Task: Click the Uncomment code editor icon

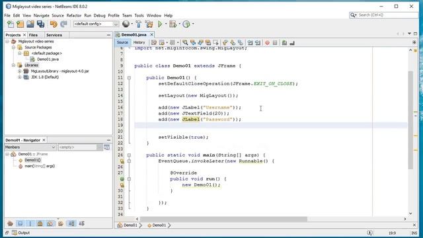Action: pyautogui.click(x=292, y=42)
